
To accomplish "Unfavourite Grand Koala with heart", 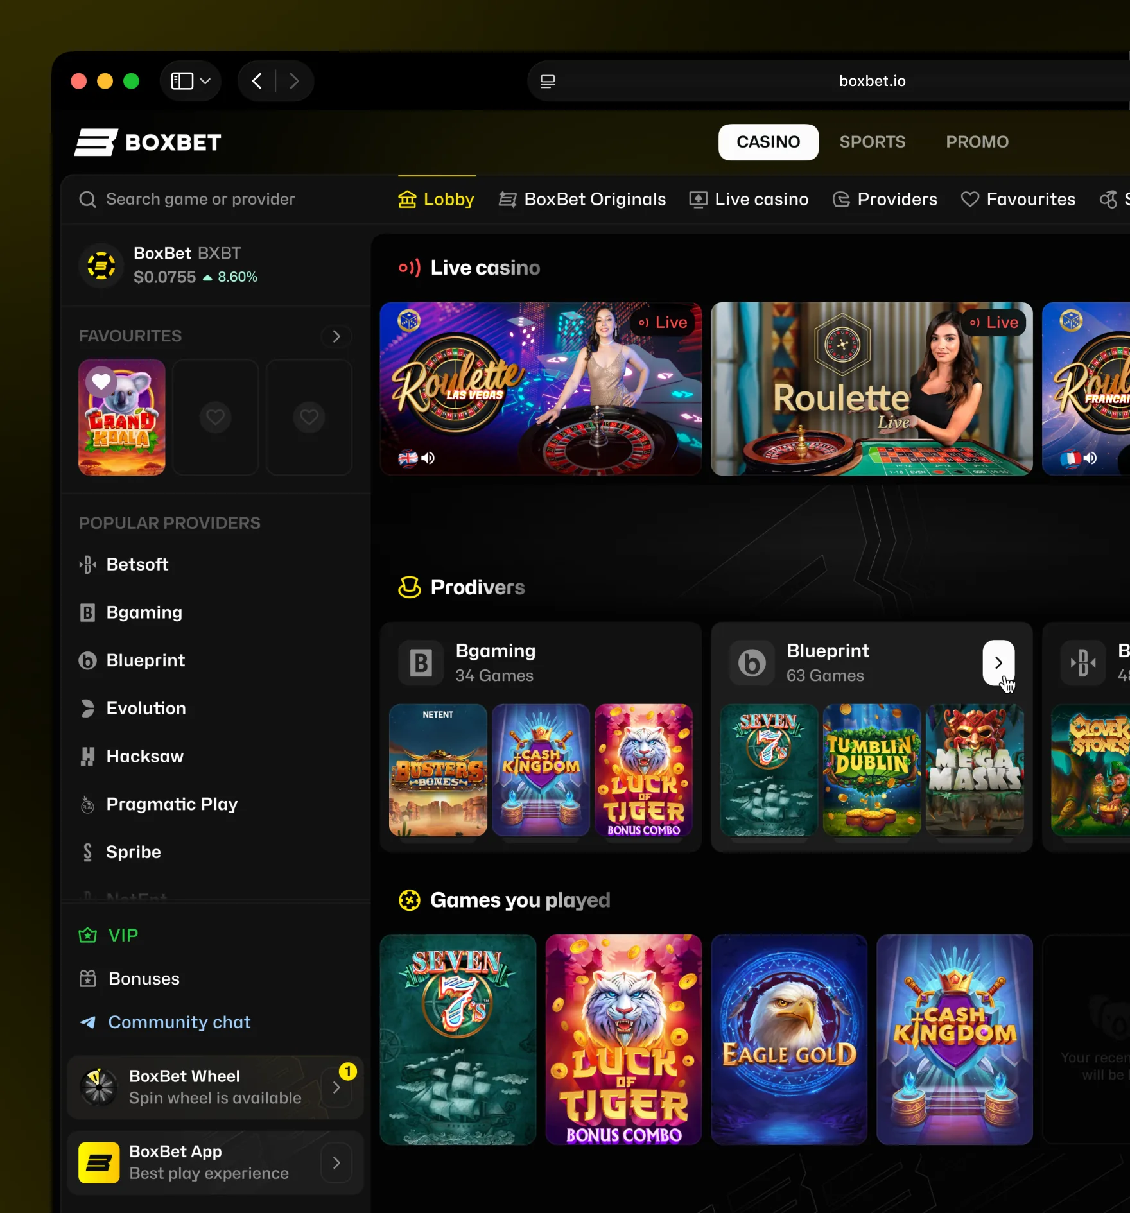I will click(101, 381).
